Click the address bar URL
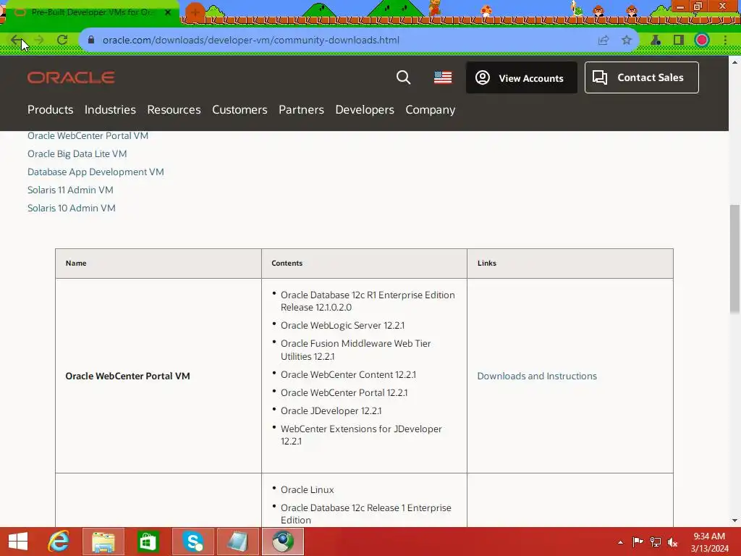The image size is (741, 556). click(251, 41)
